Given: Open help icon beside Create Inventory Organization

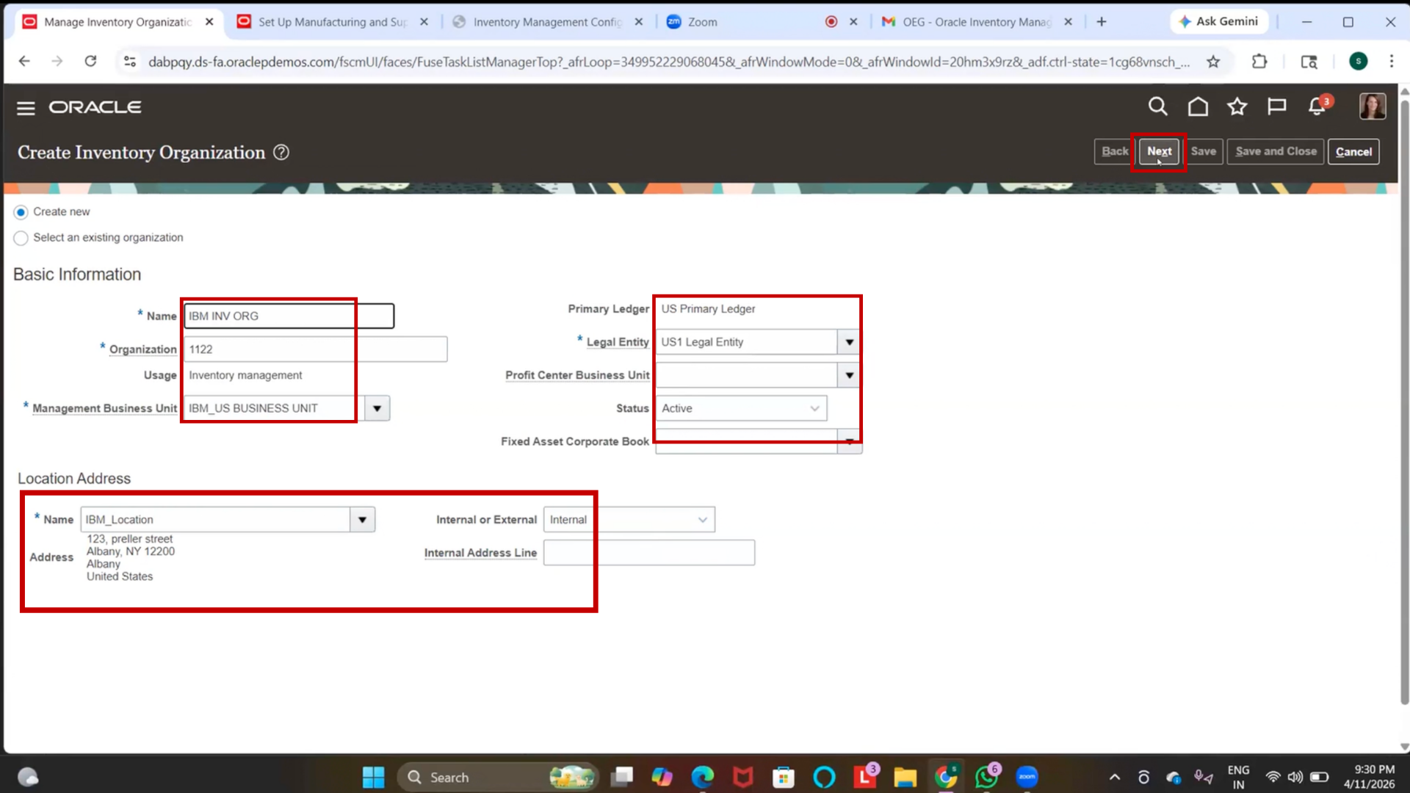Looking at the screenshot, I should pyautogui.click(x=281, y=152).
